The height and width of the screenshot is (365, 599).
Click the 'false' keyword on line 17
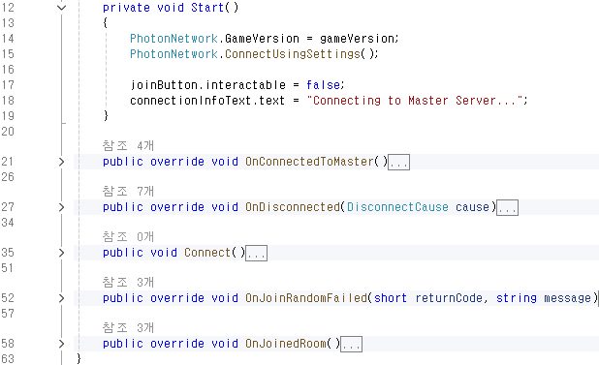point(323,84)
